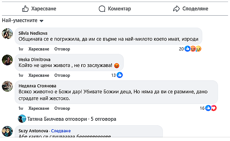Reply to Veska Dimitrova's comment

[x=62, y=75]
